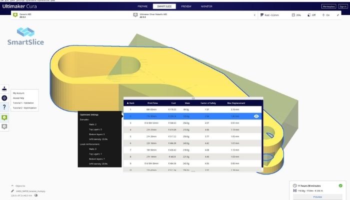Click the Mass column header
Screen dimensions: 350x200
(187, 103)
